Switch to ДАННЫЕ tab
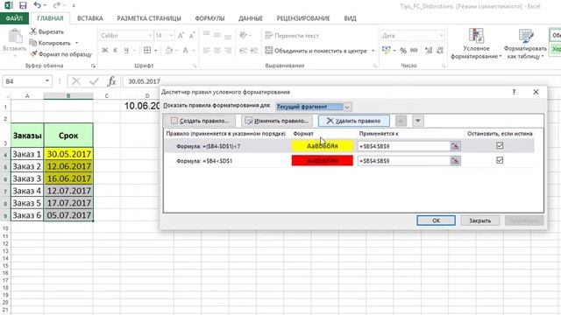 [x=251, y=18]
